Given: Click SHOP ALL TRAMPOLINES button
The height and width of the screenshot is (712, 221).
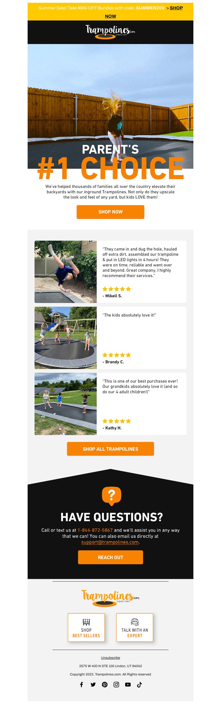Looking at the screenshot, I should pos(110,449).
